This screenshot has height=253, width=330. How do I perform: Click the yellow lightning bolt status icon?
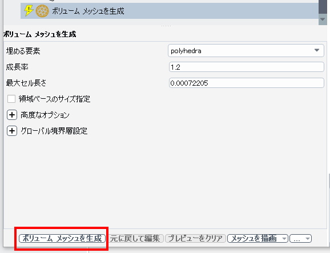(29, 11)
